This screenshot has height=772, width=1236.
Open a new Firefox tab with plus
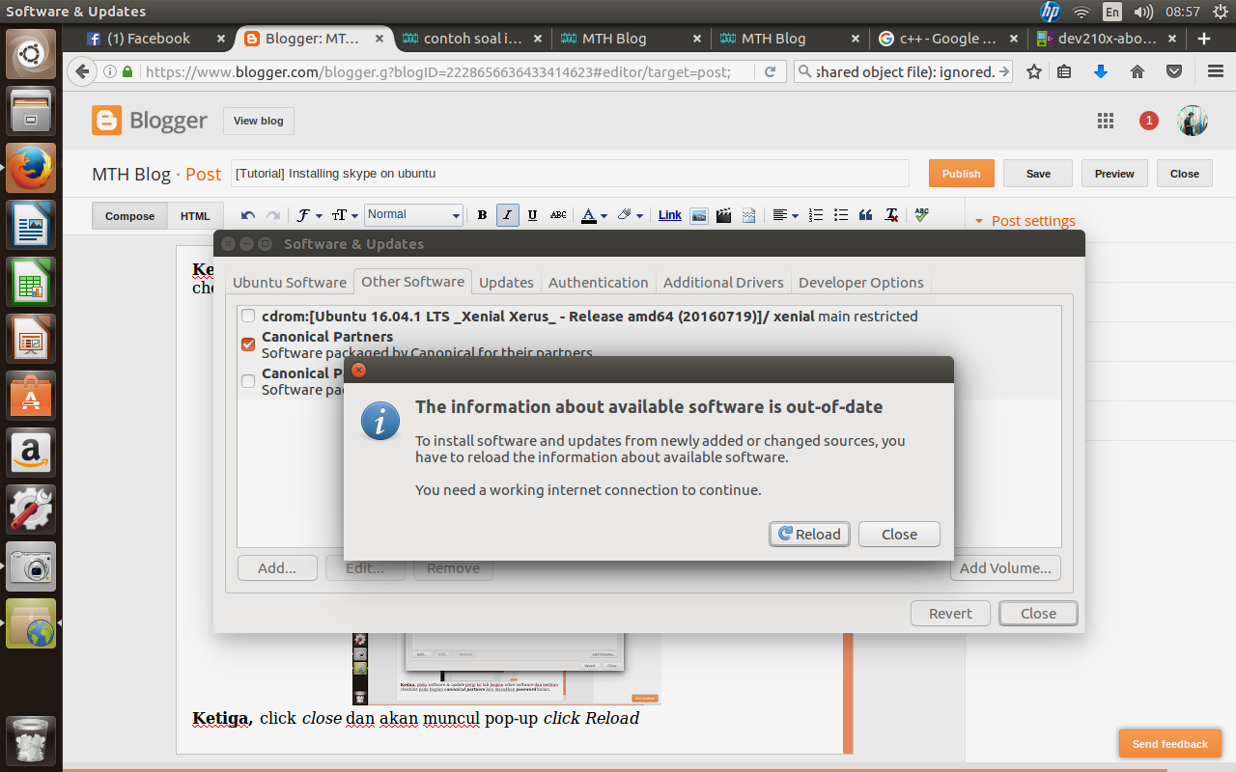[x=1204, y=39]
